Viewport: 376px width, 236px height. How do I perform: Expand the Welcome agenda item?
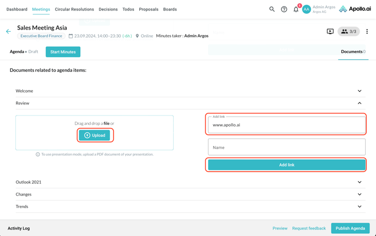pyautogui.click(x=359, y=91)
